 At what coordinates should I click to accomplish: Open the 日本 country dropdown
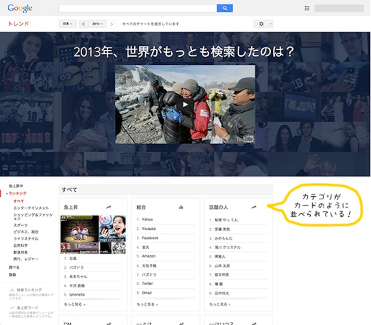click(x=67, y=24)
